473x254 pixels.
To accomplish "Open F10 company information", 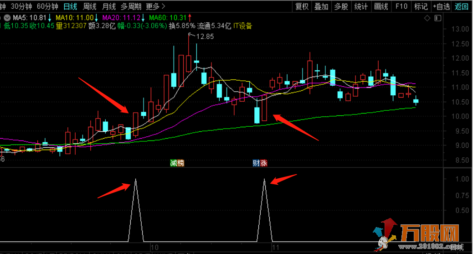I will (x=401, y=6).
